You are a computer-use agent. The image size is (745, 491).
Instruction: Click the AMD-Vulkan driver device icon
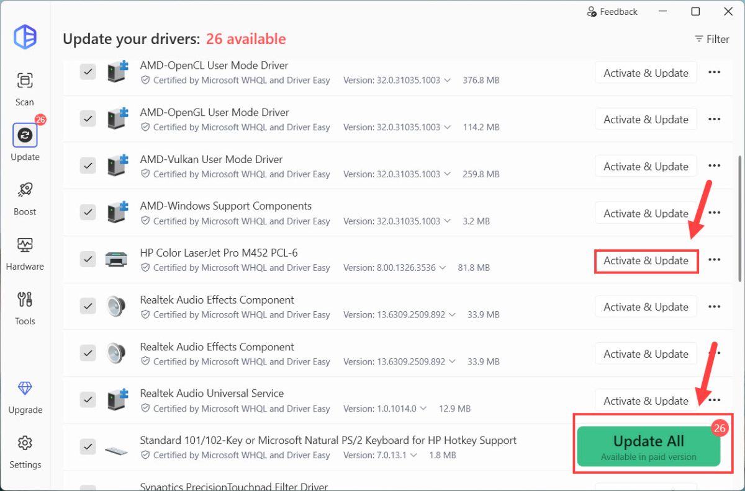tap(117, 166)
